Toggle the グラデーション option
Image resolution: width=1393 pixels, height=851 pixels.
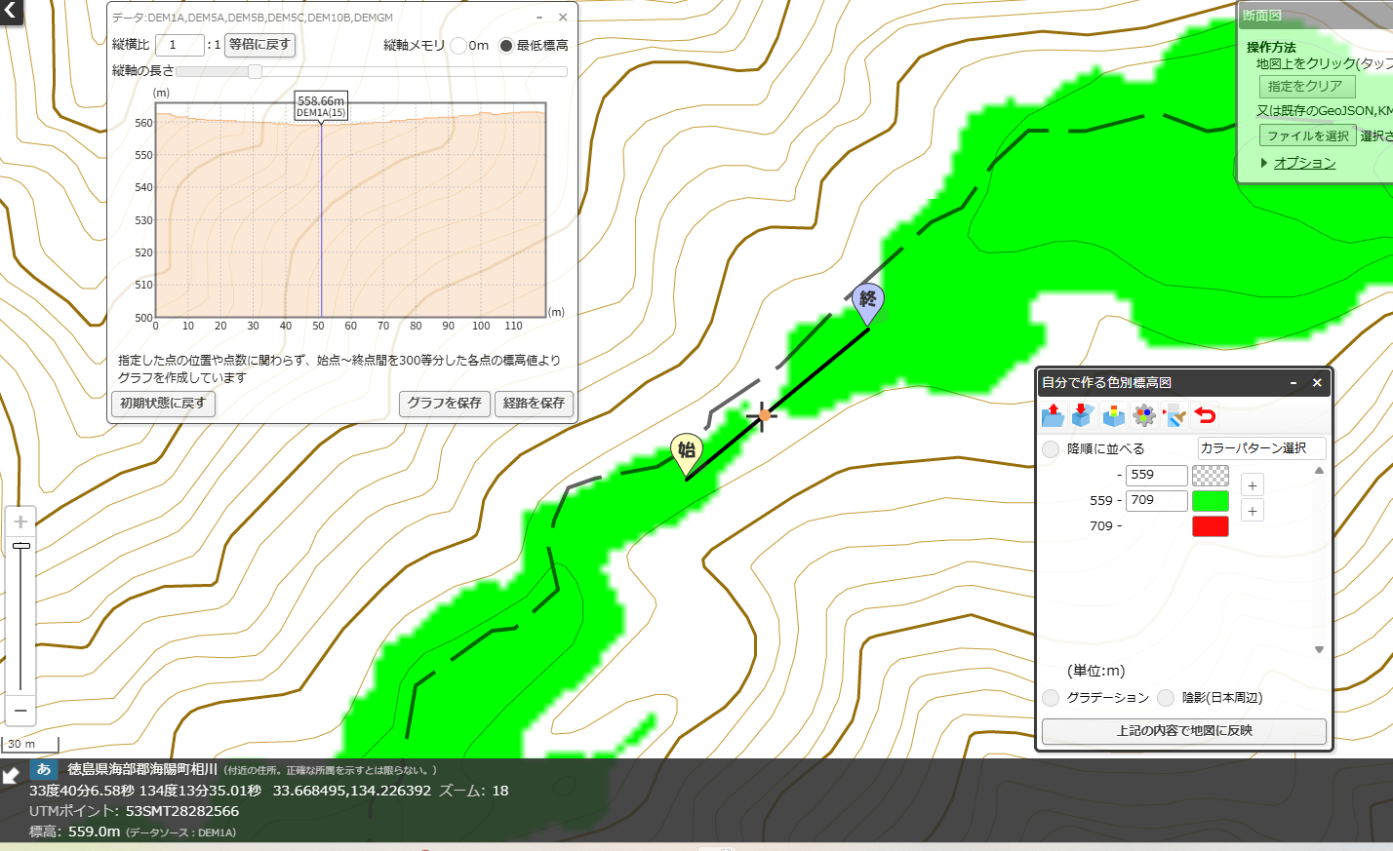click(1051, 698)
